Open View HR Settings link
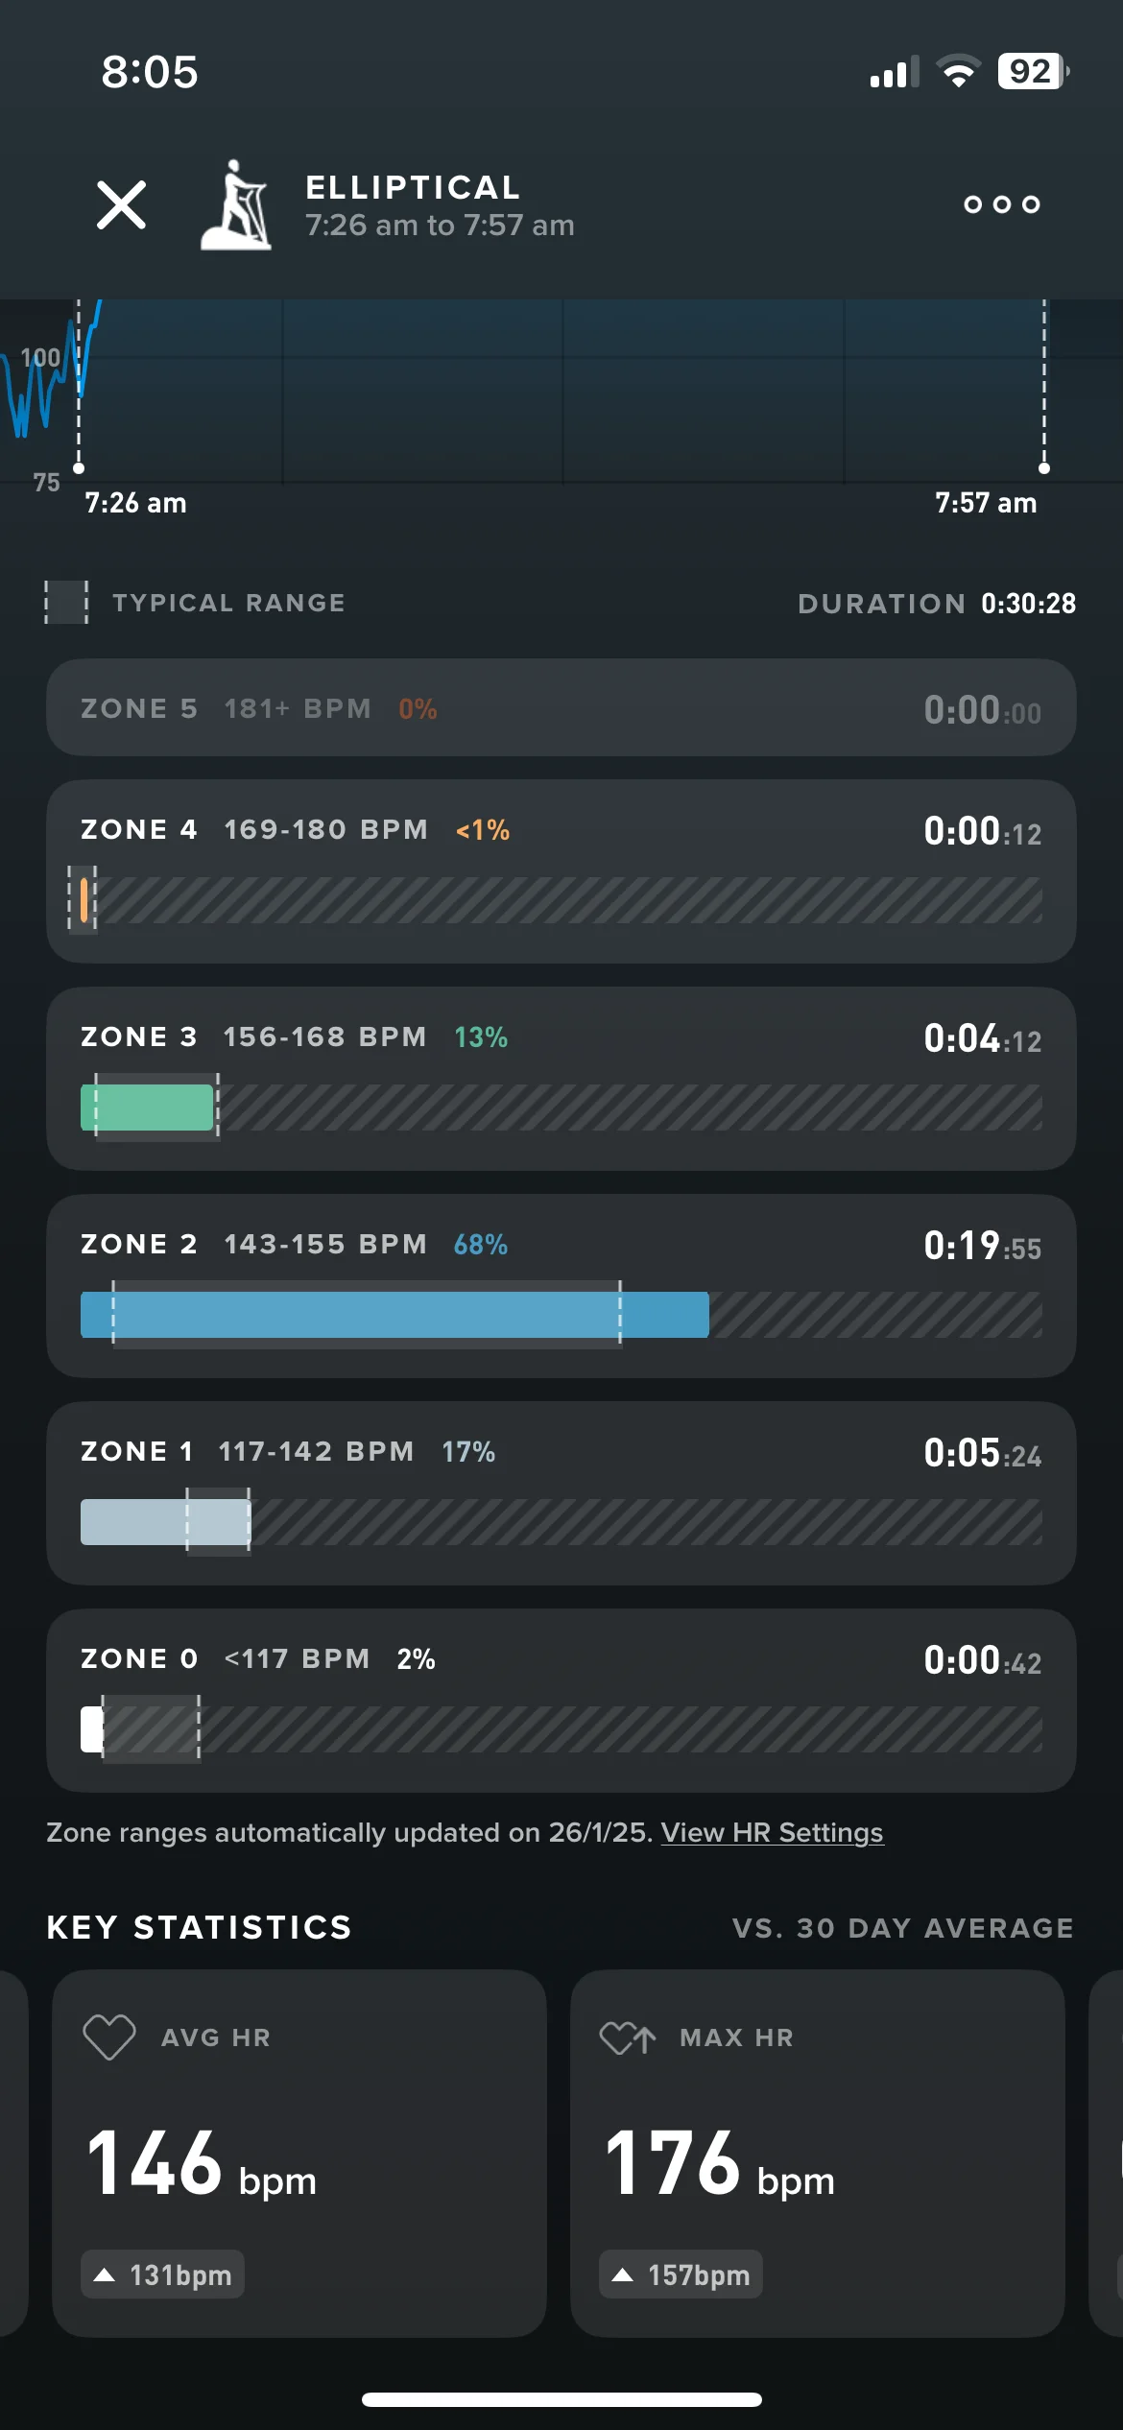 coord(772,1832)
